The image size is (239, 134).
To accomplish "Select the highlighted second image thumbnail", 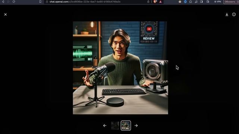I will point(126,125).
